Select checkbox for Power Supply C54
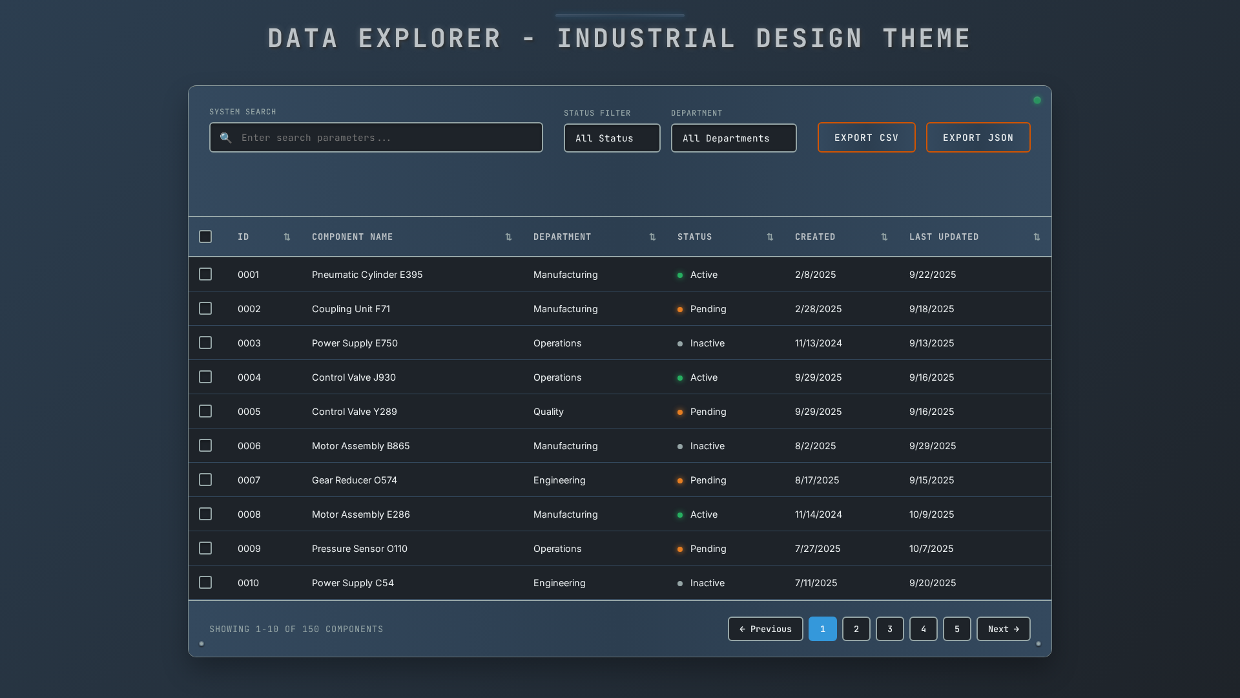The width and height of the screenshot is (1240, 698). point(205,582)
